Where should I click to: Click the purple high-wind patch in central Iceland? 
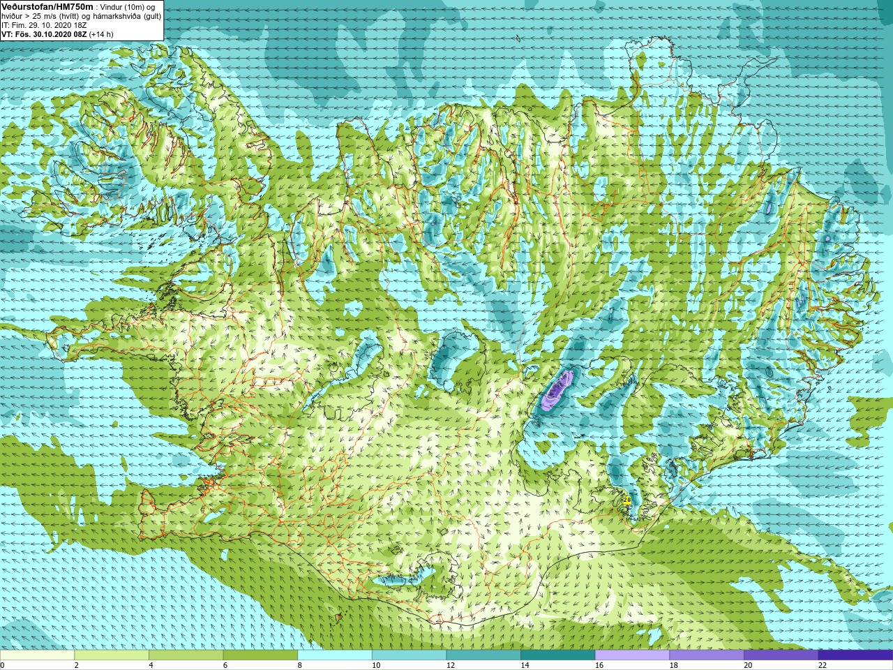(557, 390)
